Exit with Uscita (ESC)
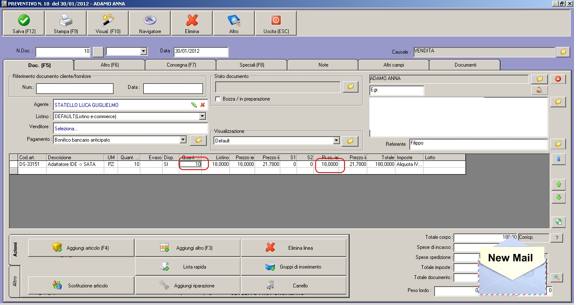The width and height of the screenshot is (574, 305). click(x=276, y=23)
